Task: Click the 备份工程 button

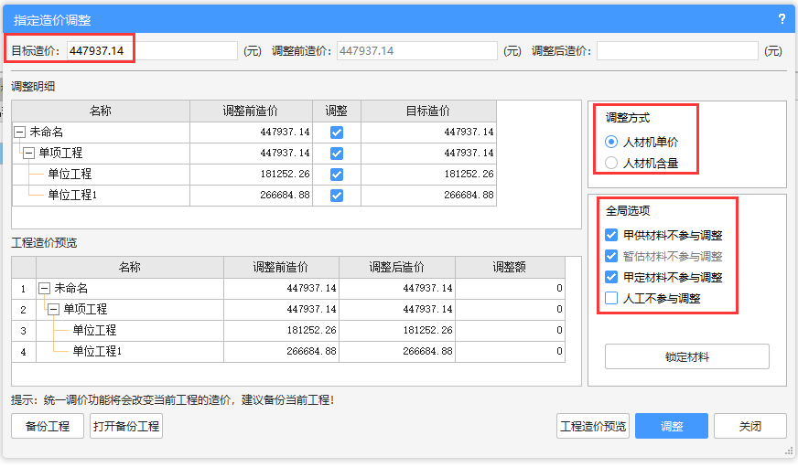Action: (x=48, y=426)
